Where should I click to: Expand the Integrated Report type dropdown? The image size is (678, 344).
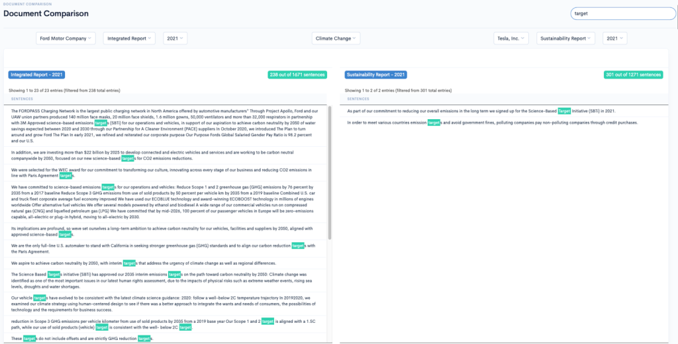click(129, 38)
